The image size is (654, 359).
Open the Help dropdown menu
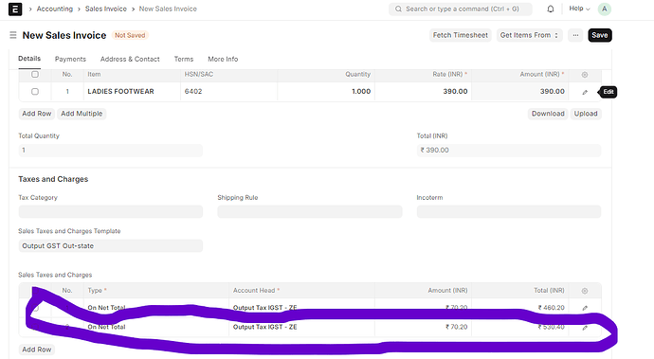[579, 9]
